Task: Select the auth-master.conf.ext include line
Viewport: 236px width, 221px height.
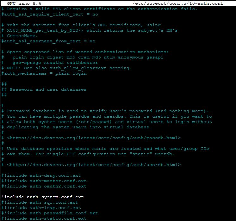Action: point(44,181)
